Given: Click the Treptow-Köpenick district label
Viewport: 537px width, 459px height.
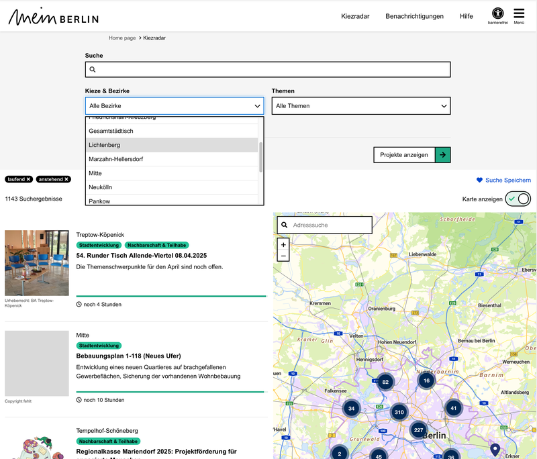Looking at the screenshot, I should point(100,235).
